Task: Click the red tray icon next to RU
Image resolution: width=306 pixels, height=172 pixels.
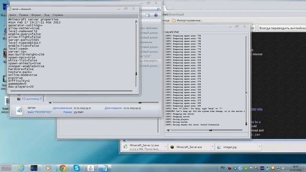Action: (x=229, y=168)
